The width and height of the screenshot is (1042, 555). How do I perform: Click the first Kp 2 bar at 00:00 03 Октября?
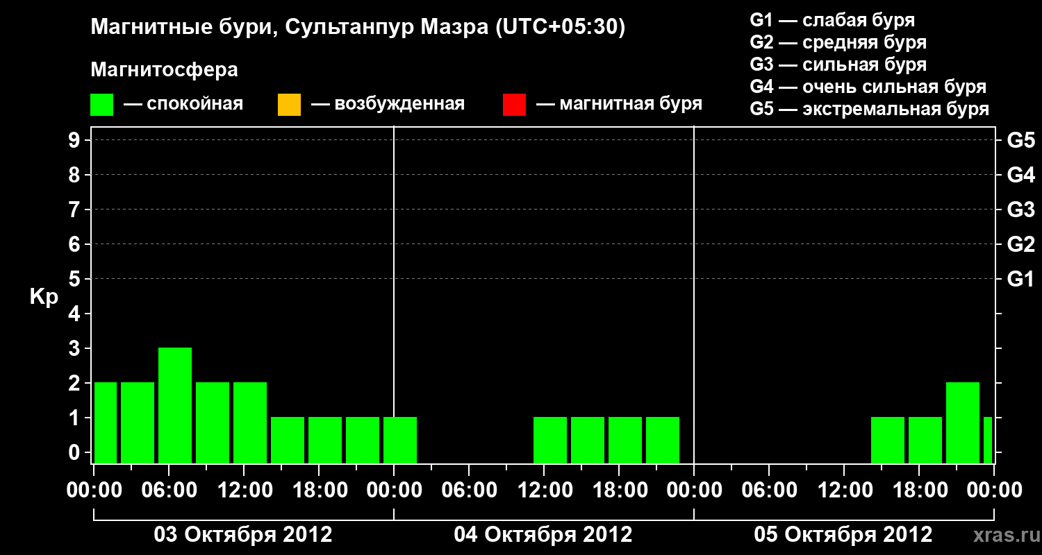click(x=106, y=423)
